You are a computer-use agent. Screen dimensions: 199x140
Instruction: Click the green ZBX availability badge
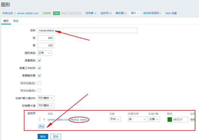click(x=56, y=13)
